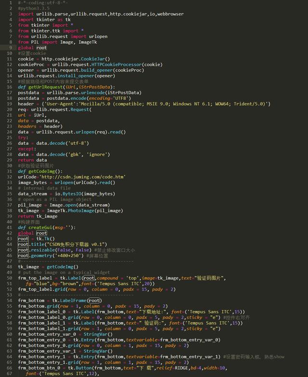This screenshot has width=308, height=377.
Task: Click 'urlencode' on line 17
Action: pyautogui.click(x=93, y=93)
